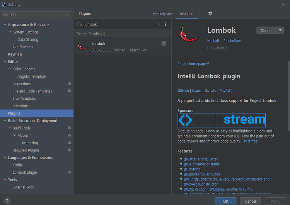
Task: Open the @EqualsAndHashCode link
Action: pyautogui.click(x=202, y=174)
